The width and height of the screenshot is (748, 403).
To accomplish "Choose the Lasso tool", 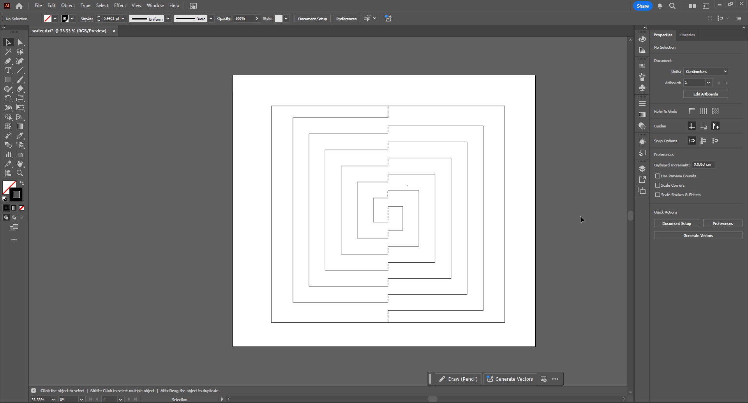I will coord(20,51).
